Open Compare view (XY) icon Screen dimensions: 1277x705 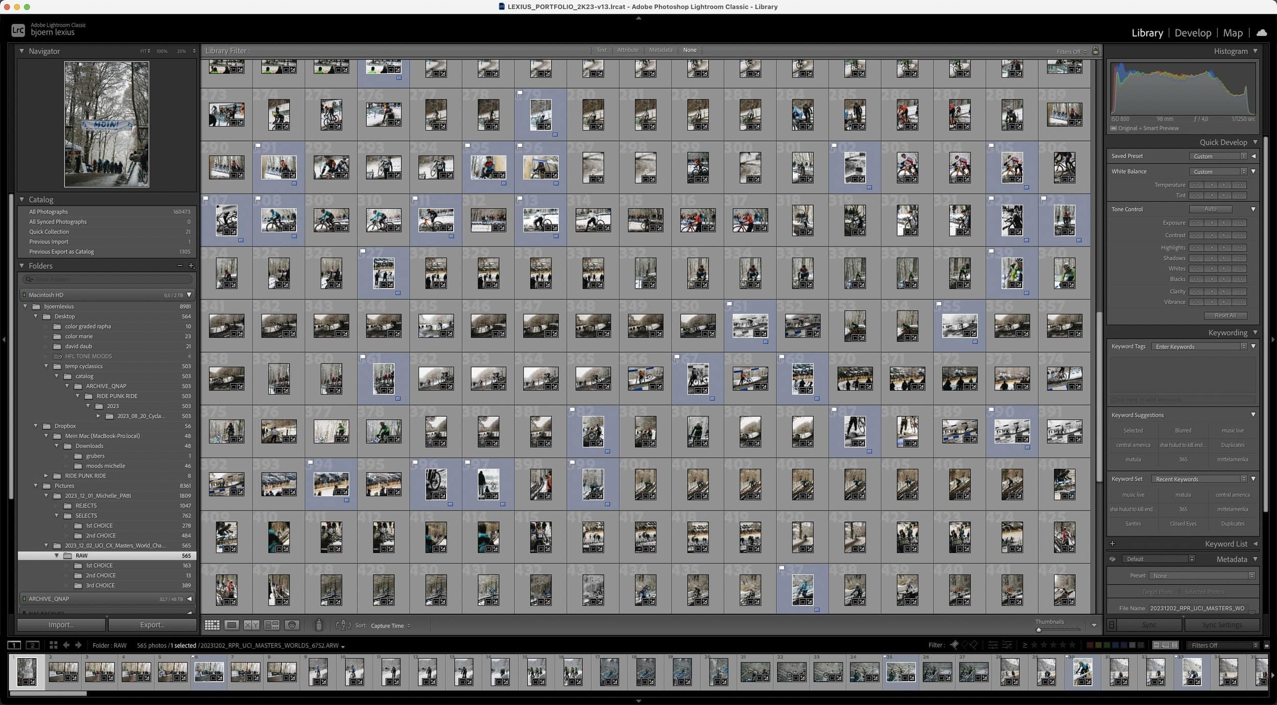251,625
